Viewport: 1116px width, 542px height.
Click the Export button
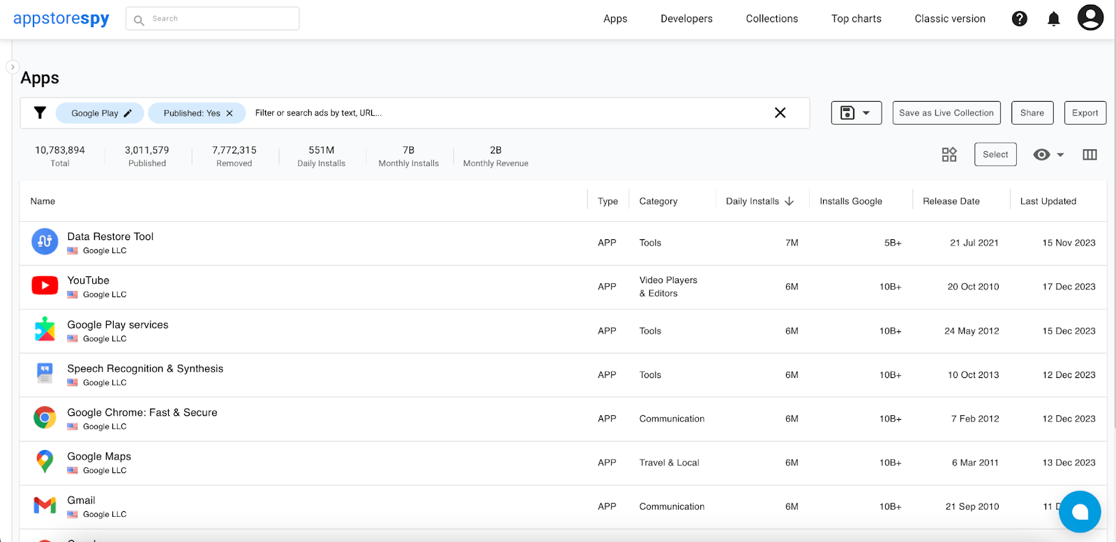[x=1085, y=113]
